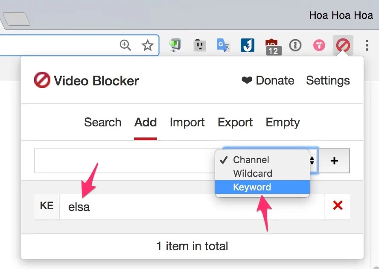379x269 pixels.
Task: Click the new tab button in tab strip
Action: tap(16, 19)
